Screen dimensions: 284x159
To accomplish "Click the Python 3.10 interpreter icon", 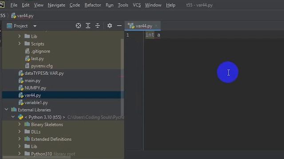I will 20,117.
